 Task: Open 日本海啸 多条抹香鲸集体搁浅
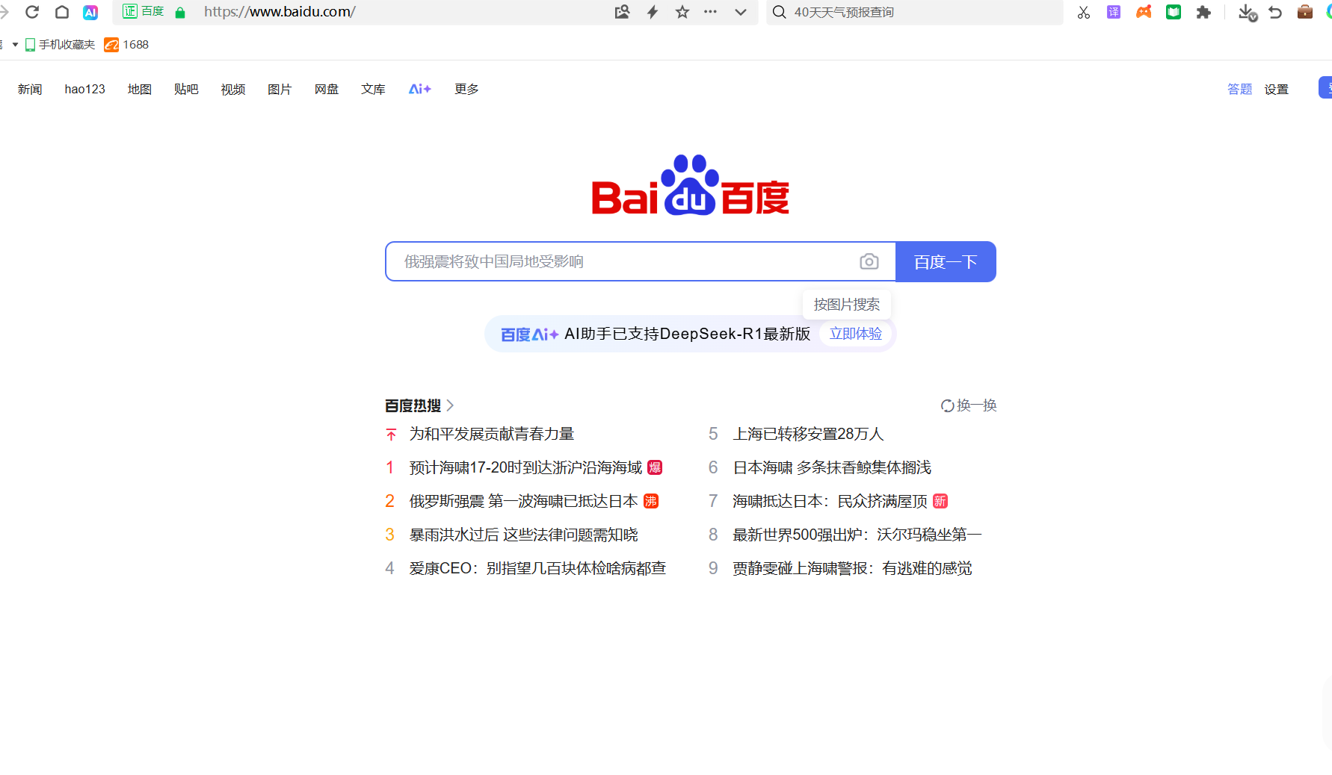pyautogui.click(x=832, y=467)
